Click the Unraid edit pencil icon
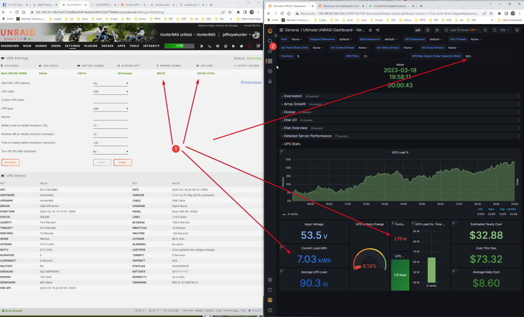 pos(258,46)
